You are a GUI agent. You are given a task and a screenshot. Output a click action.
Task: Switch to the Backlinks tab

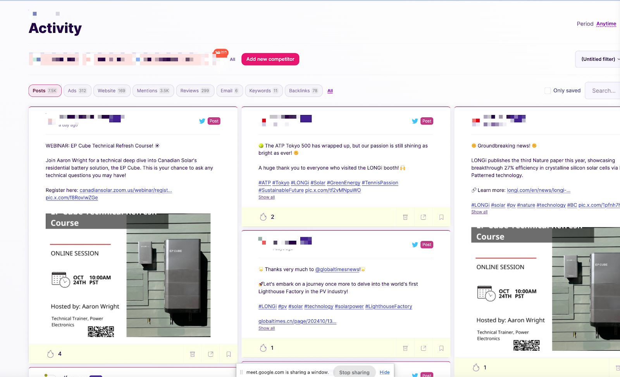point(303,91)
